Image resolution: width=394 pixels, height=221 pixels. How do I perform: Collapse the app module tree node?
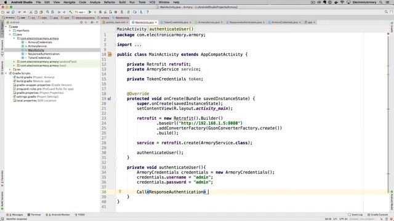click(6, 26)
